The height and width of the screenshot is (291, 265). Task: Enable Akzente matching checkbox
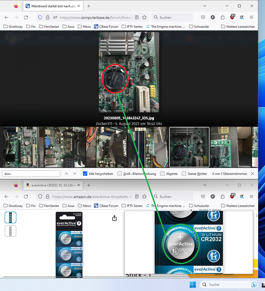[x=162, y=174]
